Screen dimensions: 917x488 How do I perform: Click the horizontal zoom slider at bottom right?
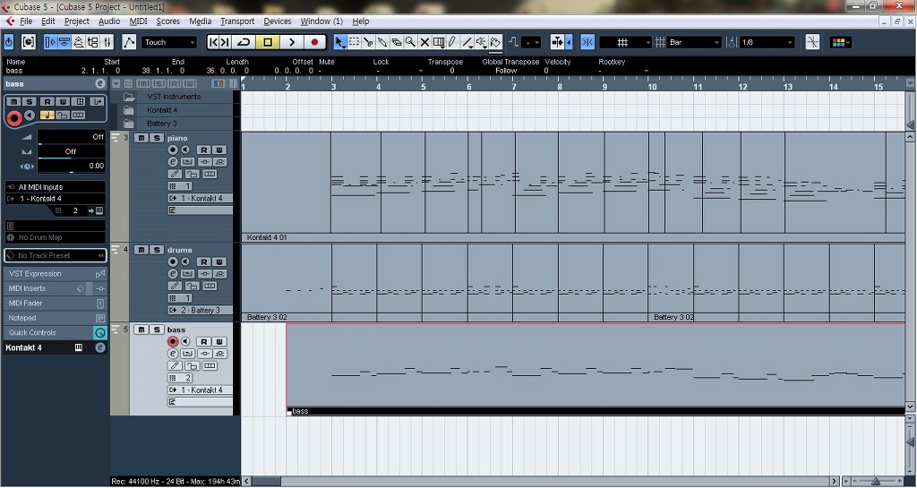pyautogui.click(x=876, y=482)
